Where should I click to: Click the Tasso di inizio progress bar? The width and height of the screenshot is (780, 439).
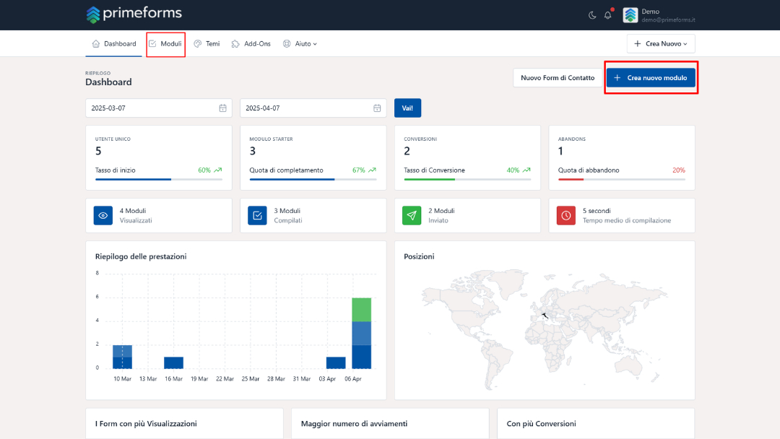pos(159,180)
